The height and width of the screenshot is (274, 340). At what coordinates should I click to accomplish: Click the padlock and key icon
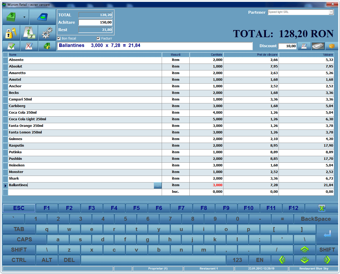[11, 33]
